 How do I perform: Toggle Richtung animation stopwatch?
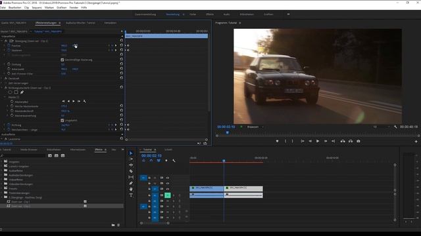tap(9, 125)
